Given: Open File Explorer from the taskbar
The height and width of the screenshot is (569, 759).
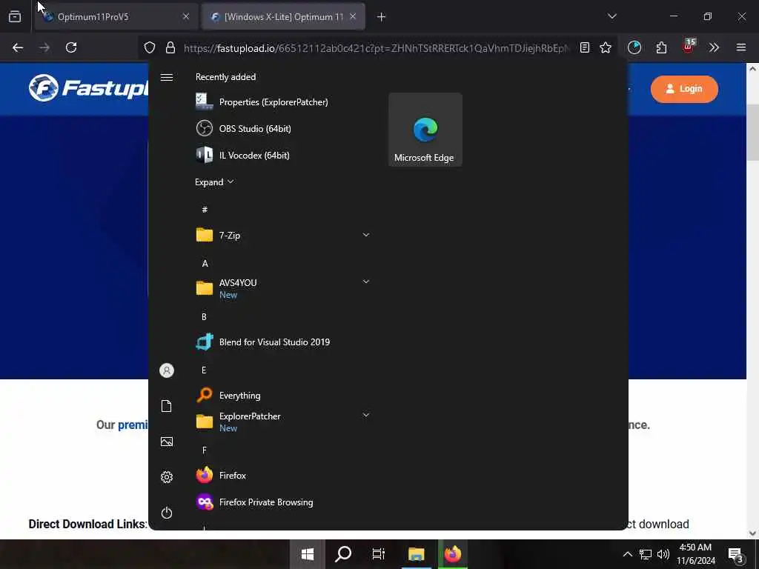Looking at the screenshot, I should click(x=417, y=554).
